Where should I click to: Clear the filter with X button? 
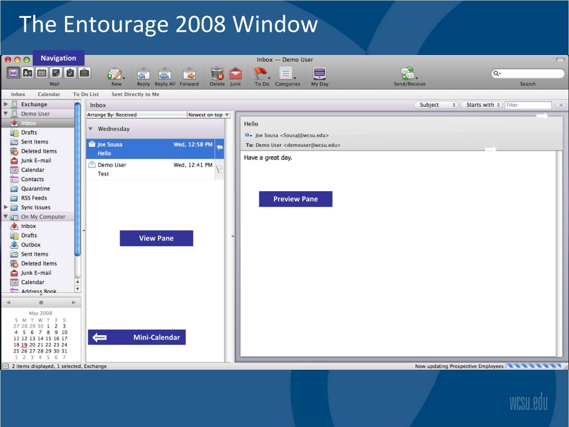[x=561, y=105]
